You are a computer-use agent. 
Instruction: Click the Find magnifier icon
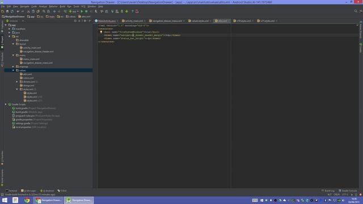[44, 11]
